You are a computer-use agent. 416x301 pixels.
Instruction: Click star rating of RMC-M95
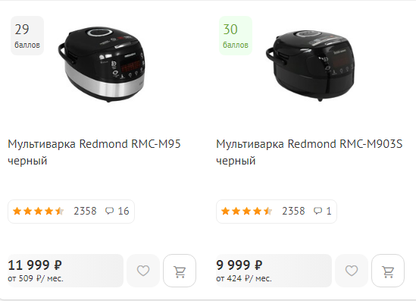[39, 212]
